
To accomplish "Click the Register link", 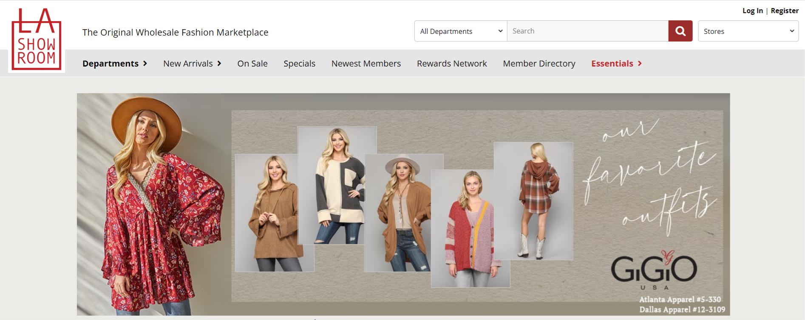I will tap(785, 11).
